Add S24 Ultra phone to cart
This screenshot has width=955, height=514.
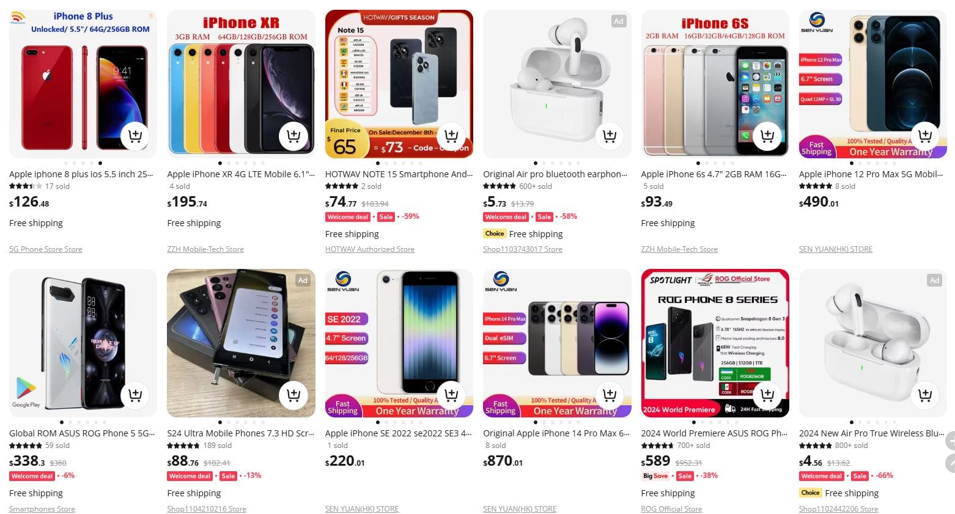click(x=293, y=395)
